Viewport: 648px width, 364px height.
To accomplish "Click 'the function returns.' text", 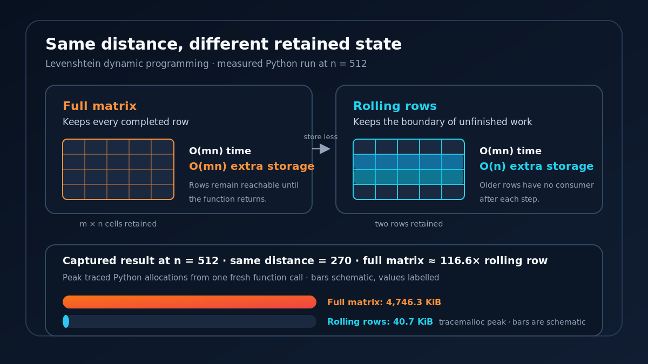I will pyautogui.click(x=228, y=200).
